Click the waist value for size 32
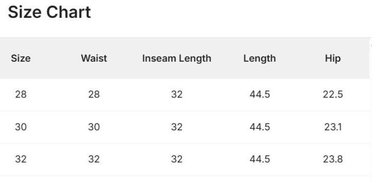Screen dimensions: 372x183 tap(94, 159)
